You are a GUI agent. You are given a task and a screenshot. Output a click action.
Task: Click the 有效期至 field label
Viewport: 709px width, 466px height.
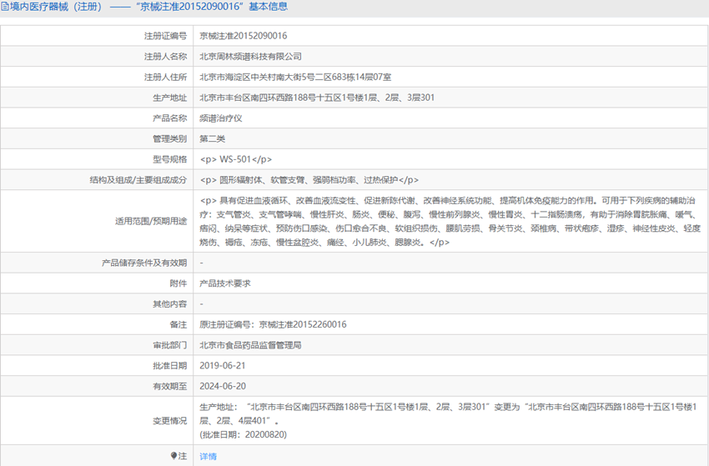pyautogui.click(x=170, y=387)
